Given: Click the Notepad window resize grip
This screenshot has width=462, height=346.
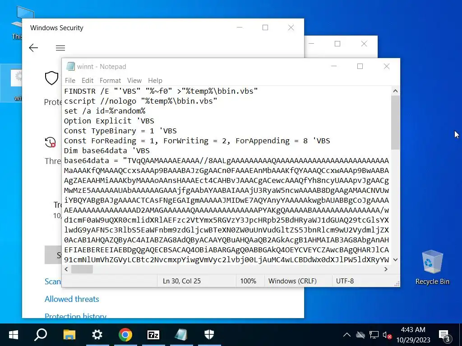Looking at the screenshot, I should click(x=397, y=284).
